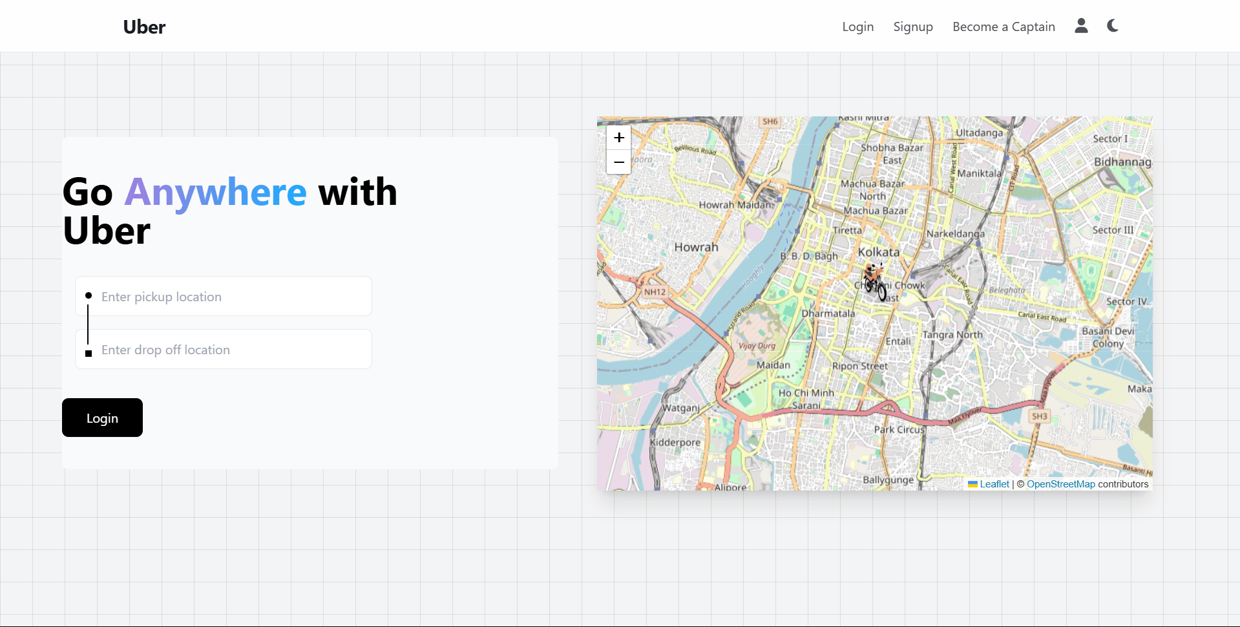Click the Kidderpore label on the map
This screenshot has width=1240, height=627.
[x=675, y=443]
